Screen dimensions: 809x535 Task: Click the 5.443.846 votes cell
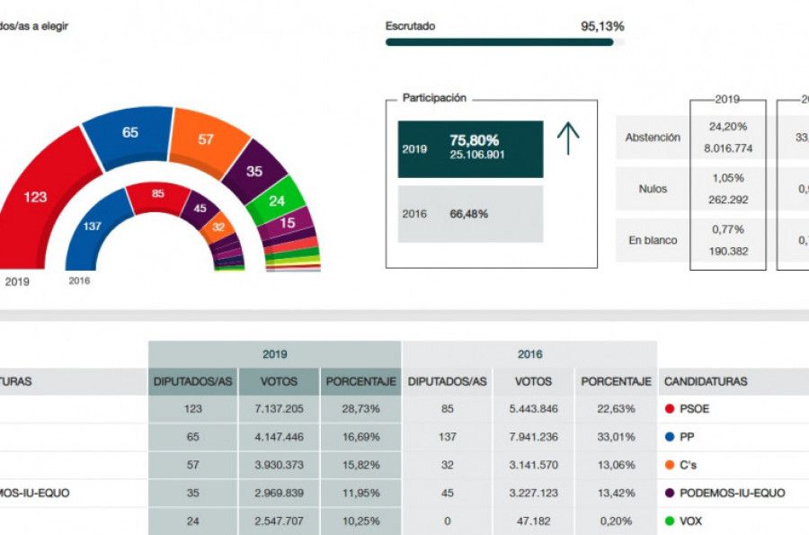pyautogui.click(x=533, y=409)
